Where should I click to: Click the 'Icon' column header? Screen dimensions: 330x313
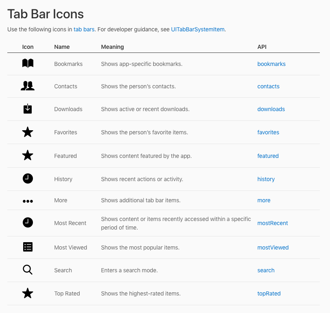pos(28,47)
